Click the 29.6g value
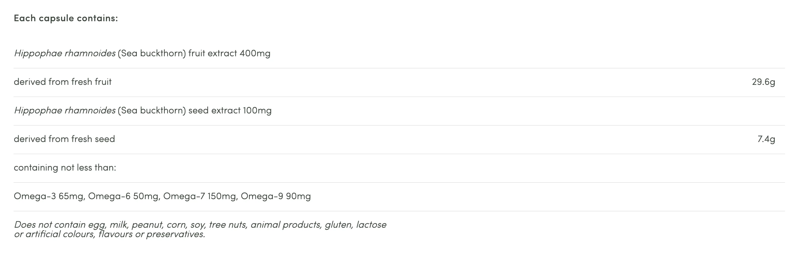Viewport: 798px width, 261px height. pyautogui.click(x=763, y=82)
